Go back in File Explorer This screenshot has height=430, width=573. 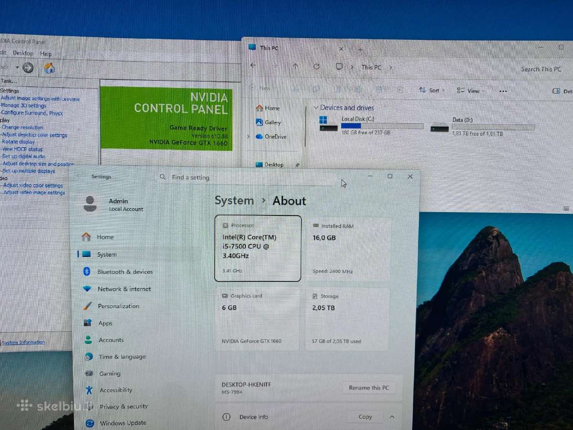[253, 66]
